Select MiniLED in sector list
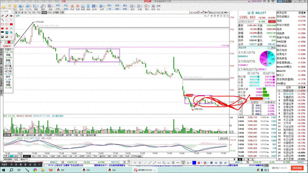 pos(281,71)
